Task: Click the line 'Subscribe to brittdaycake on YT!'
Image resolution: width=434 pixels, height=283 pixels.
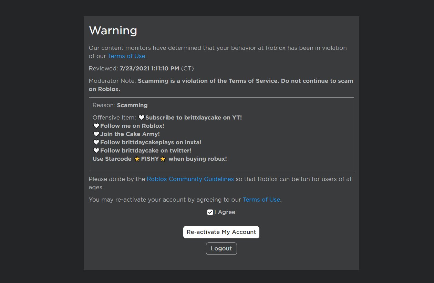Action: 194,117
